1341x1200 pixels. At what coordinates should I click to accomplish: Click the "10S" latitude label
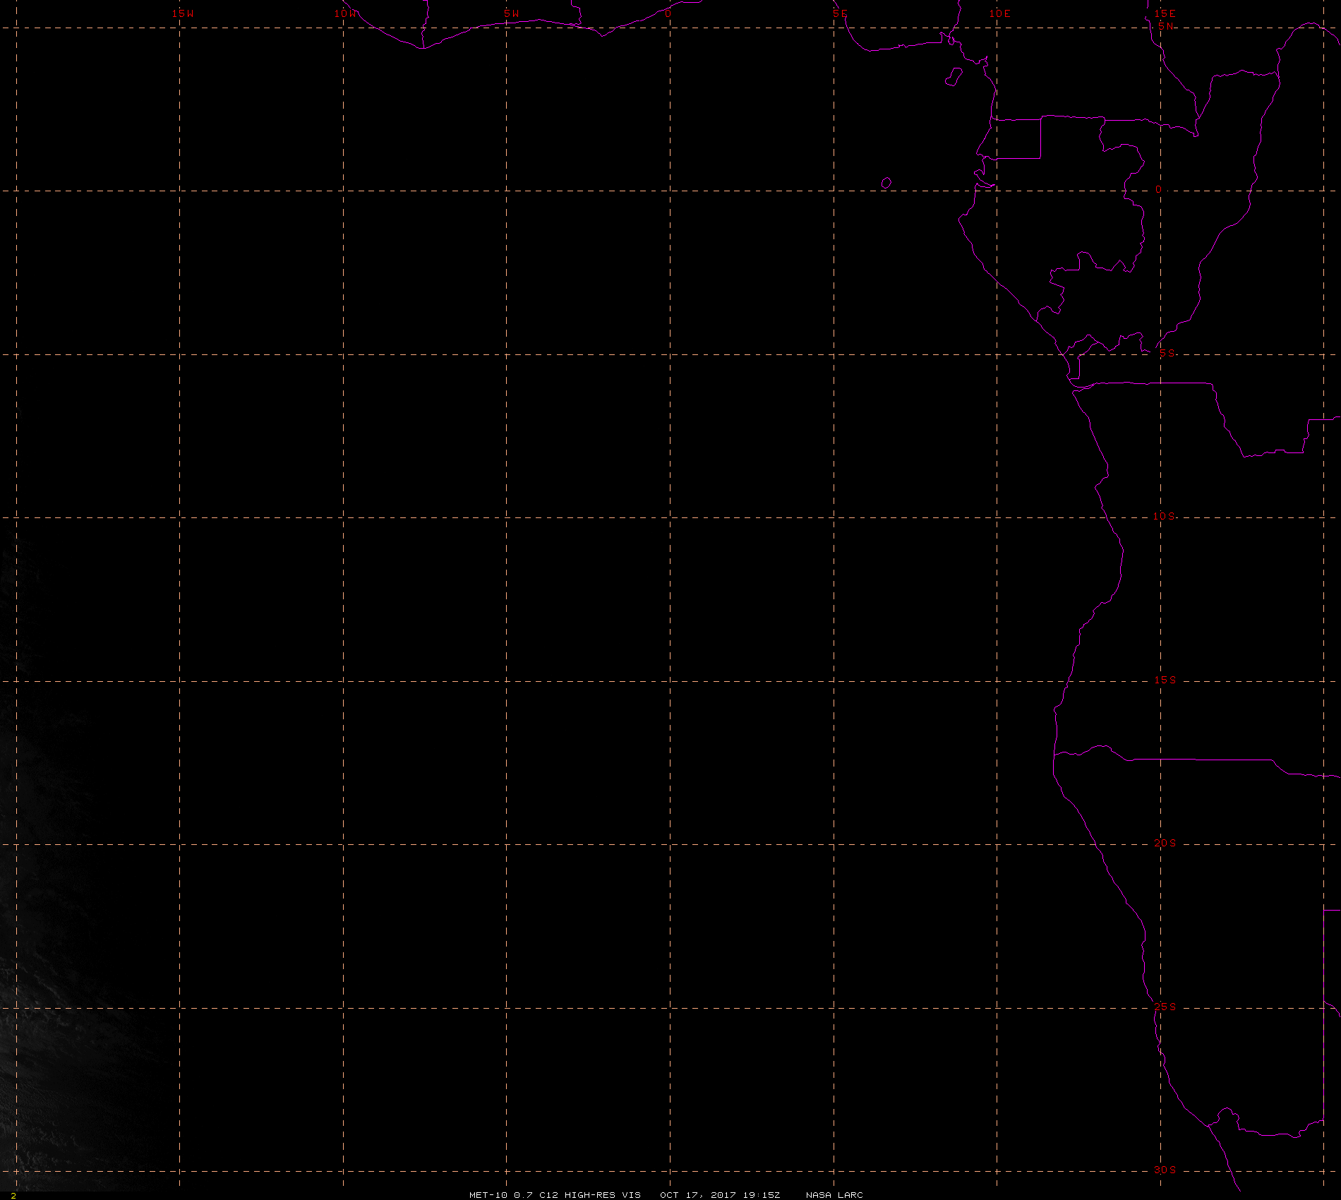[1165, 516]
